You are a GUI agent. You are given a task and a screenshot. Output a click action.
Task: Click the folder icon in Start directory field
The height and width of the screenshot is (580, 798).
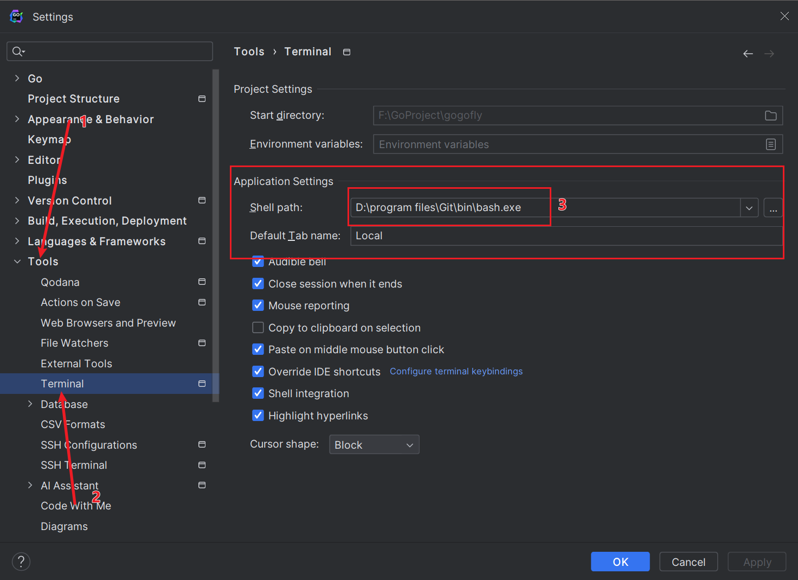(770, 116)
